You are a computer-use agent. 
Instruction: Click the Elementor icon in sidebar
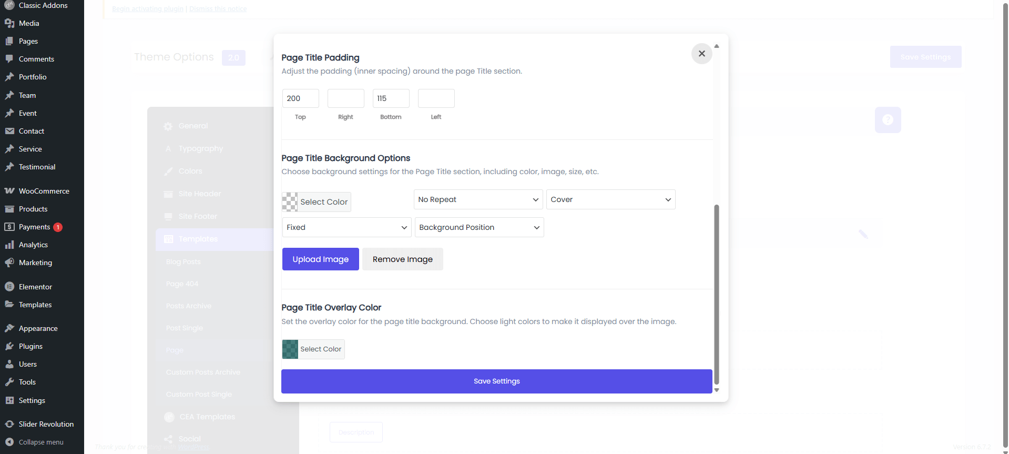point(9,287)
